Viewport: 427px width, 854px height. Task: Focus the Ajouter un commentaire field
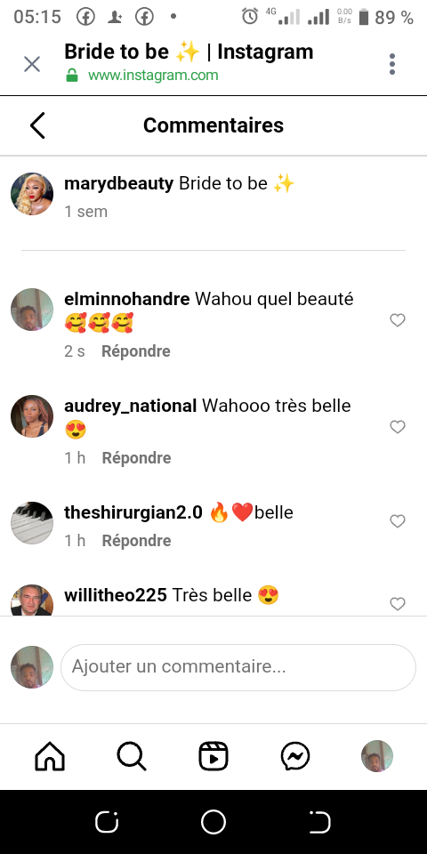point(238,667)
